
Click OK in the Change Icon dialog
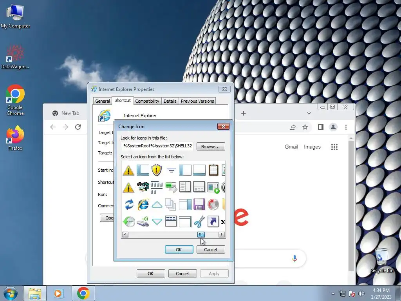pos(179,250)
